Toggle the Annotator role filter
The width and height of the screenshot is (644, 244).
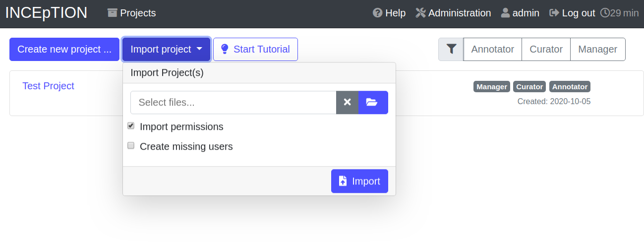[x=492, y=49]
